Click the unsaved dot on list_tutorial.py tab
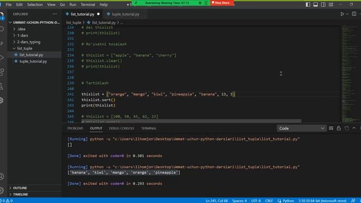The image size is (361, 203). [98, 14]
